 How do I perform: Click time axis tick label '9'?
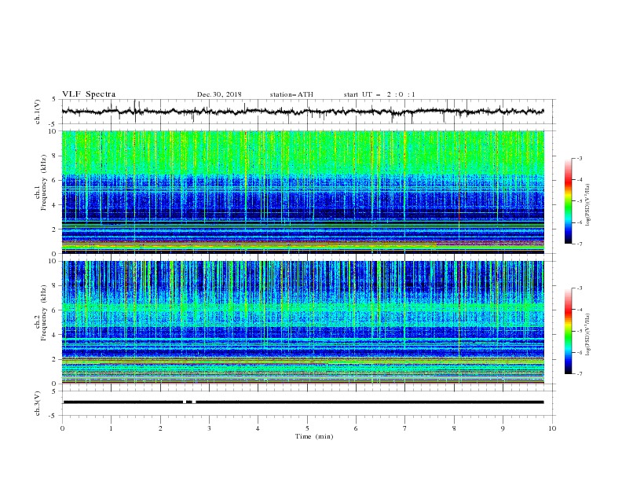tap(503, 428)
